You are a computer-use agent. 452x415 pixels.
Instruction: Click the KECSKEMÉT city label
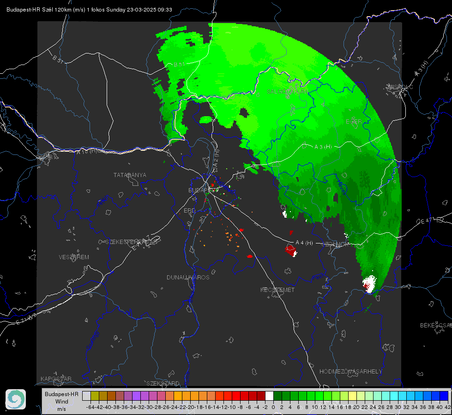click(277, 290)
